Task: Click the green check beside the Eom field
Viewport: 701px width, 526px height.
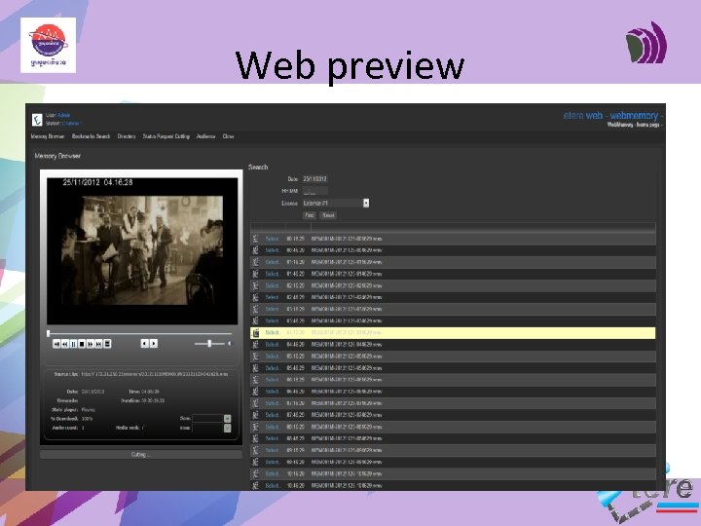Action: click(227, 428)
